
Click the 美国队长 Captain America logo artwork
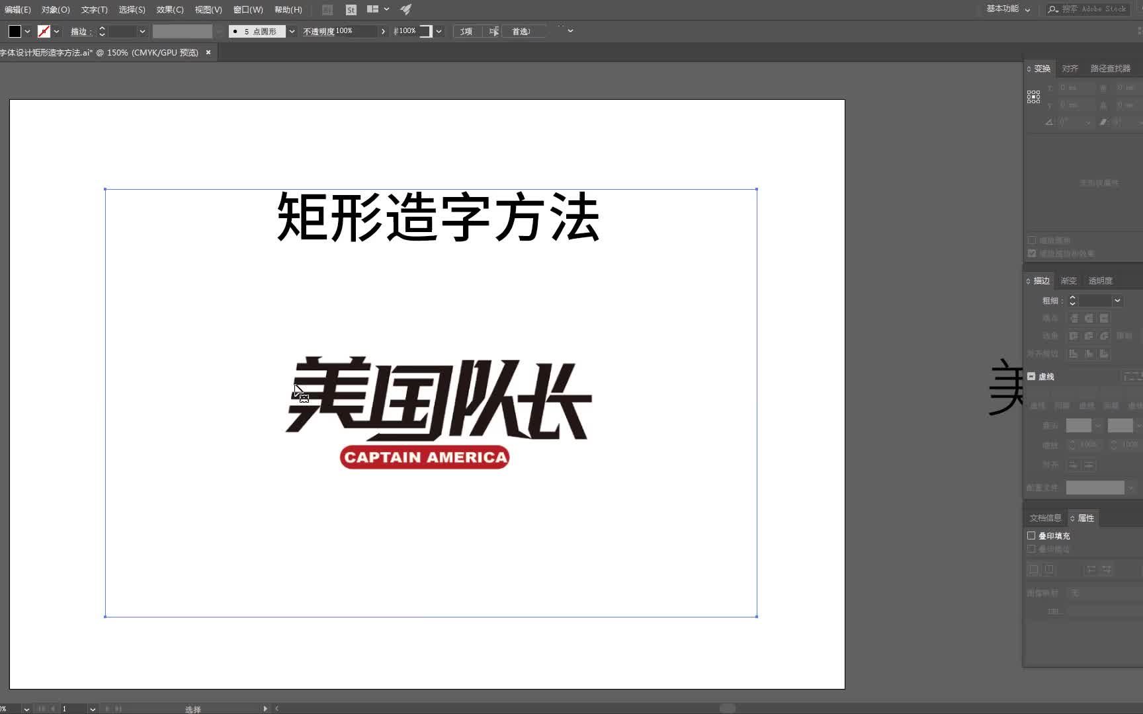(438, 413)
